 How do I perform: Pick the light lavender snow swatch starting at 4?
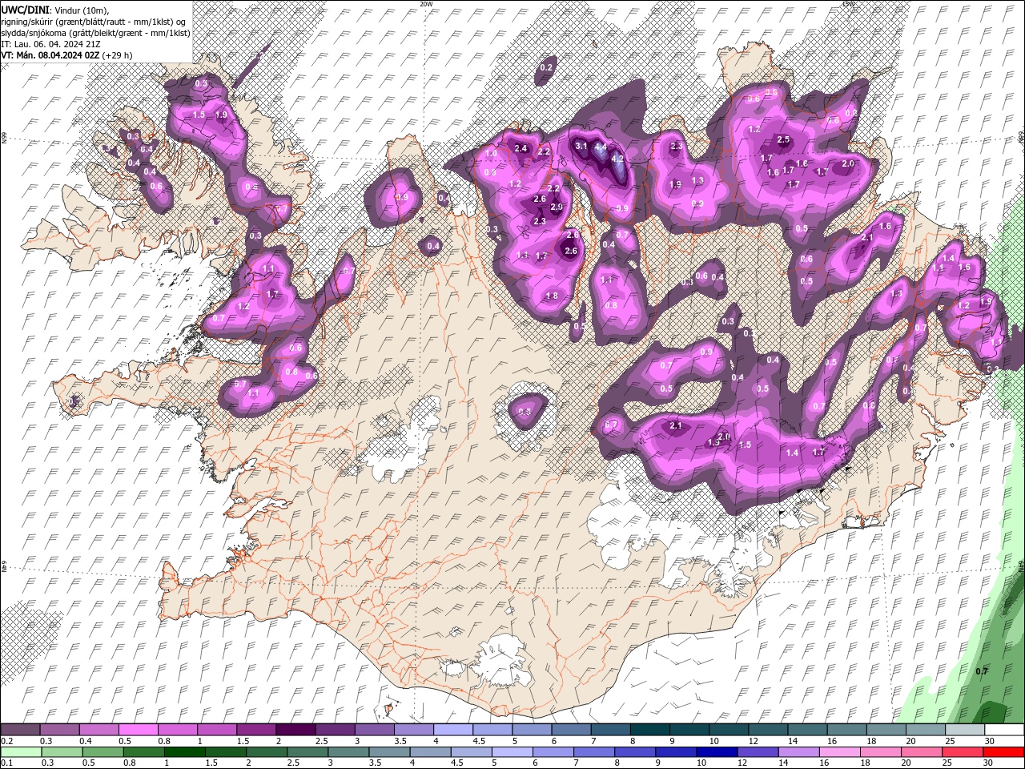tap(452, 729)
